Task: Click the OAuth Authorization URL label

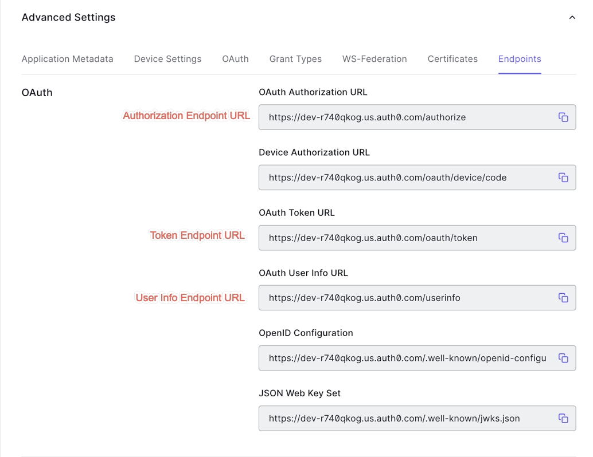Action: (313, 92)
